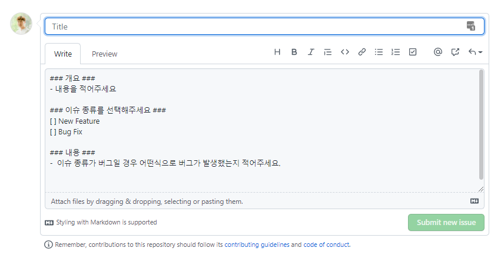Insert heading text with the H icon

[277, 52]
